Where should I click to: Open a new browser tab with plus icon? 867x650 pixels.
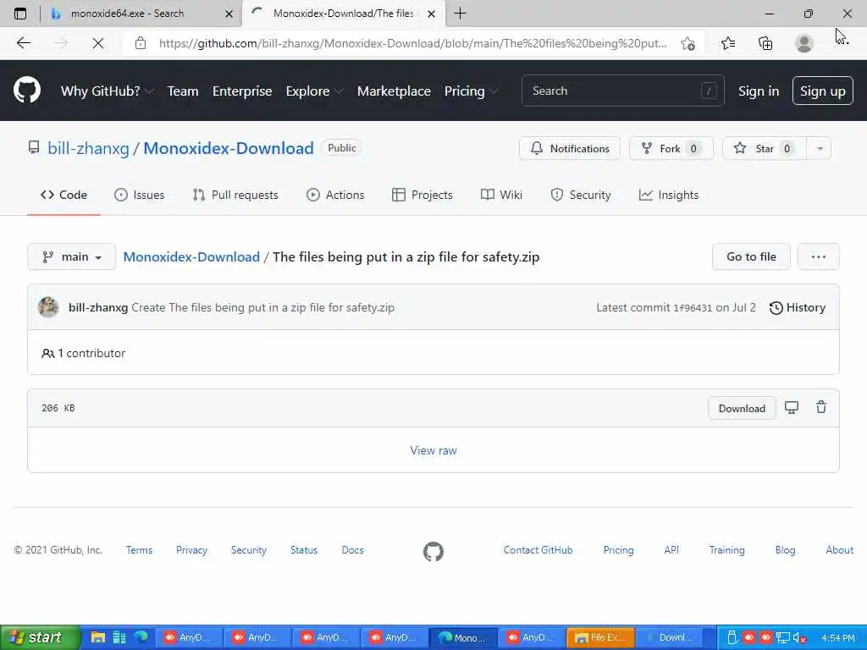pos(460,14)
